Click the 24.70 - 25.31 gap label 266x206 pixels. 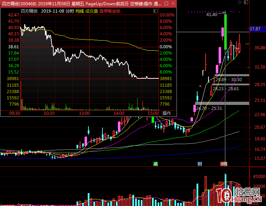point(209,108)
